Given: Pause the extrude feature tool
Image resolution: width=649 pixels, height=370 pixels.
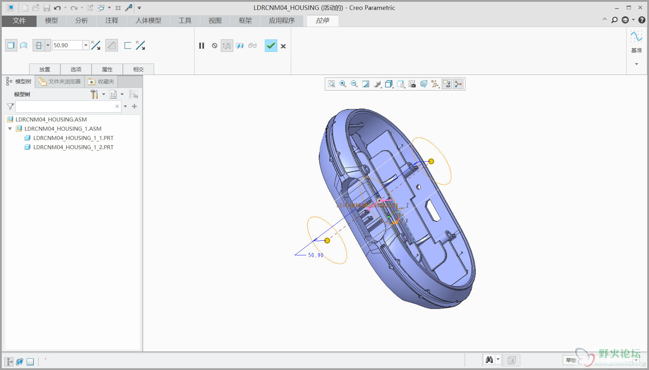Looking at the screenshot, I should coord(202,46).
